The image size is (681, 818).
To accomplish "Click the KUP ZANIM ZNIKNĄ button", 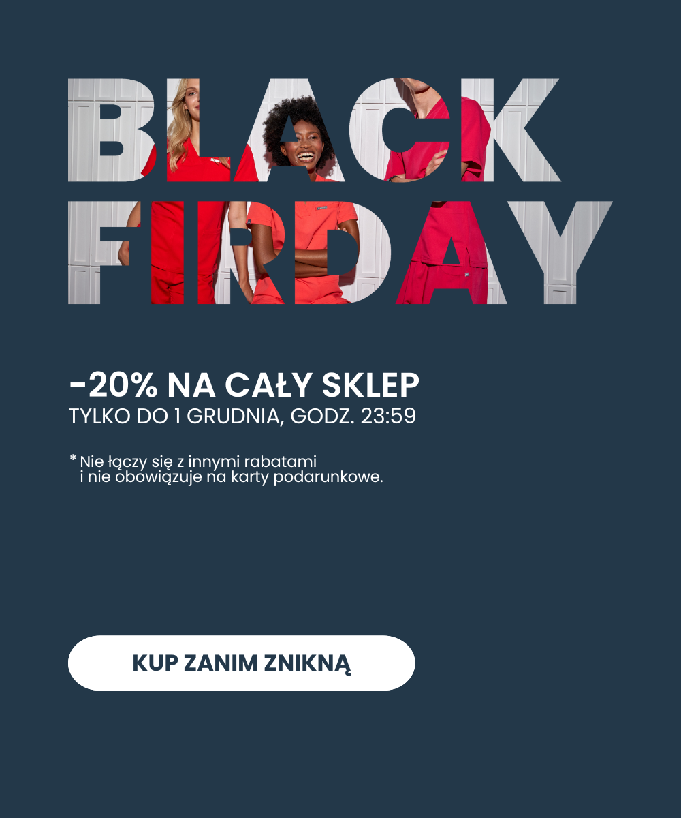I will point(241,663).
